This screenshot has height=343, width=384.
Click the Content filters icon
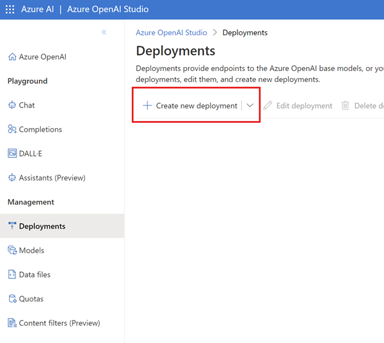click(12, 323)
